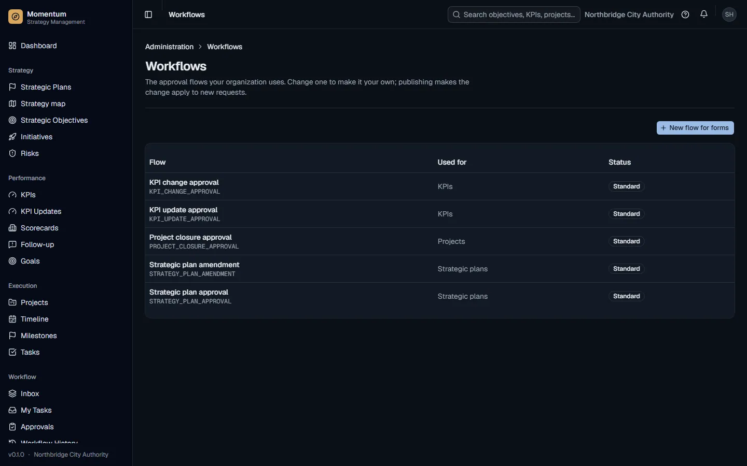Screen dimensions: 747x466
Task: Click the Flow column header
Action: pos(157,162)
